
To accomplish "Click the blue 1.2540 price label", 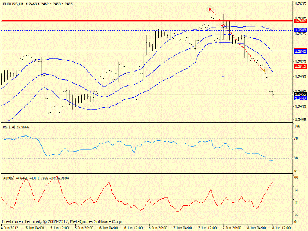I will [300, 52].
